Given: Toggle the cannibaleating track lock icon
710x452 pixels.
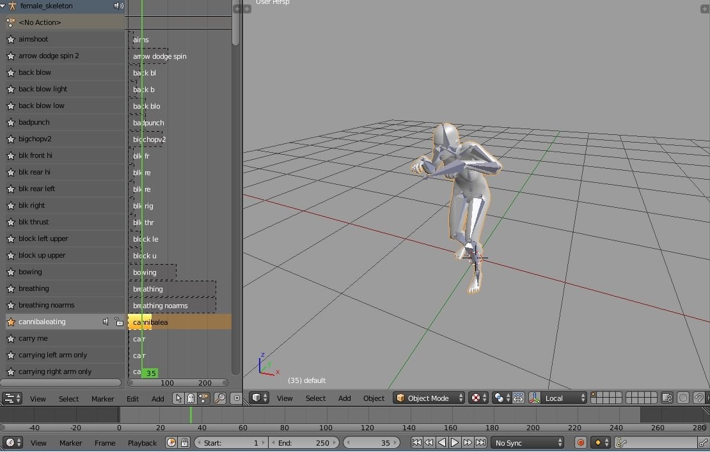Looking at the screenshot, I should 118,322.
